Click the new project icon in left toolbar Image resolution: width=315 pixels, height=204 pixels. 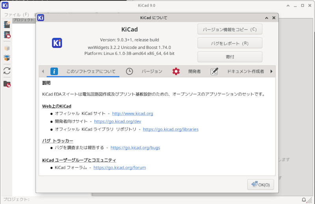[7, 24]
